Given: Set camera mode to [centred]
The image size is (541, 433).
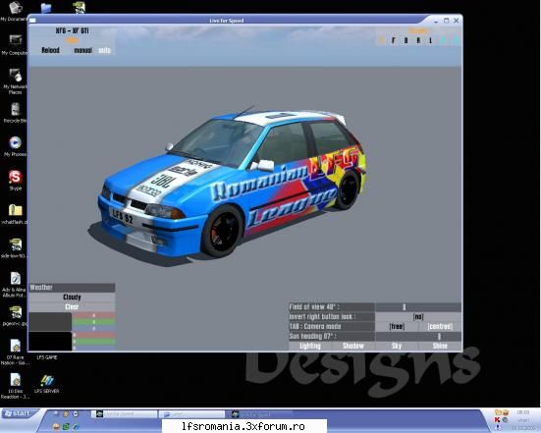Looking at the screenshot, I should (x=440, y=326).
